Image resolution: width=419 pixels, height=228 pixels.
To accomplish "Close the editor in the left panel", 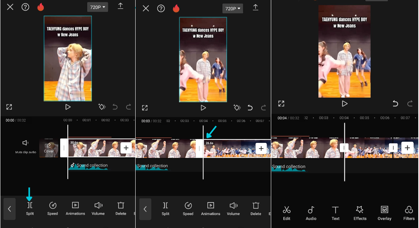I will 10,7.
